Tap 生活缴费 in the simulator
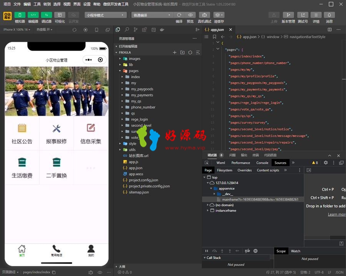Image resolution: width=346 pixels, height=276 pixels. pos(22,168)
